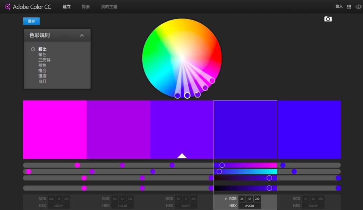Collapse the 色彩規則 panel with chevron
363x210 pixels.
[82, 35]
